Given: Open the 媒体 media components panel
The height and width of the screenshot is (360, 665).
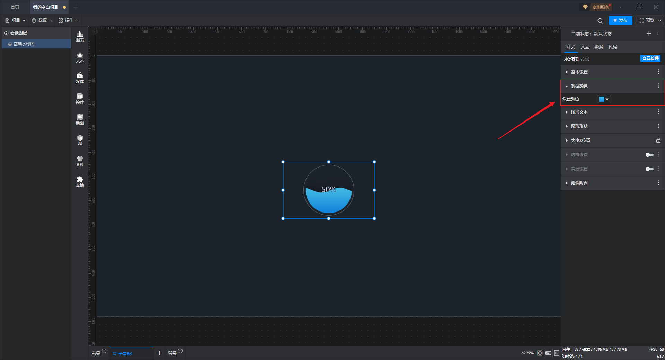Looking at the screenshot, I should 80,78.
